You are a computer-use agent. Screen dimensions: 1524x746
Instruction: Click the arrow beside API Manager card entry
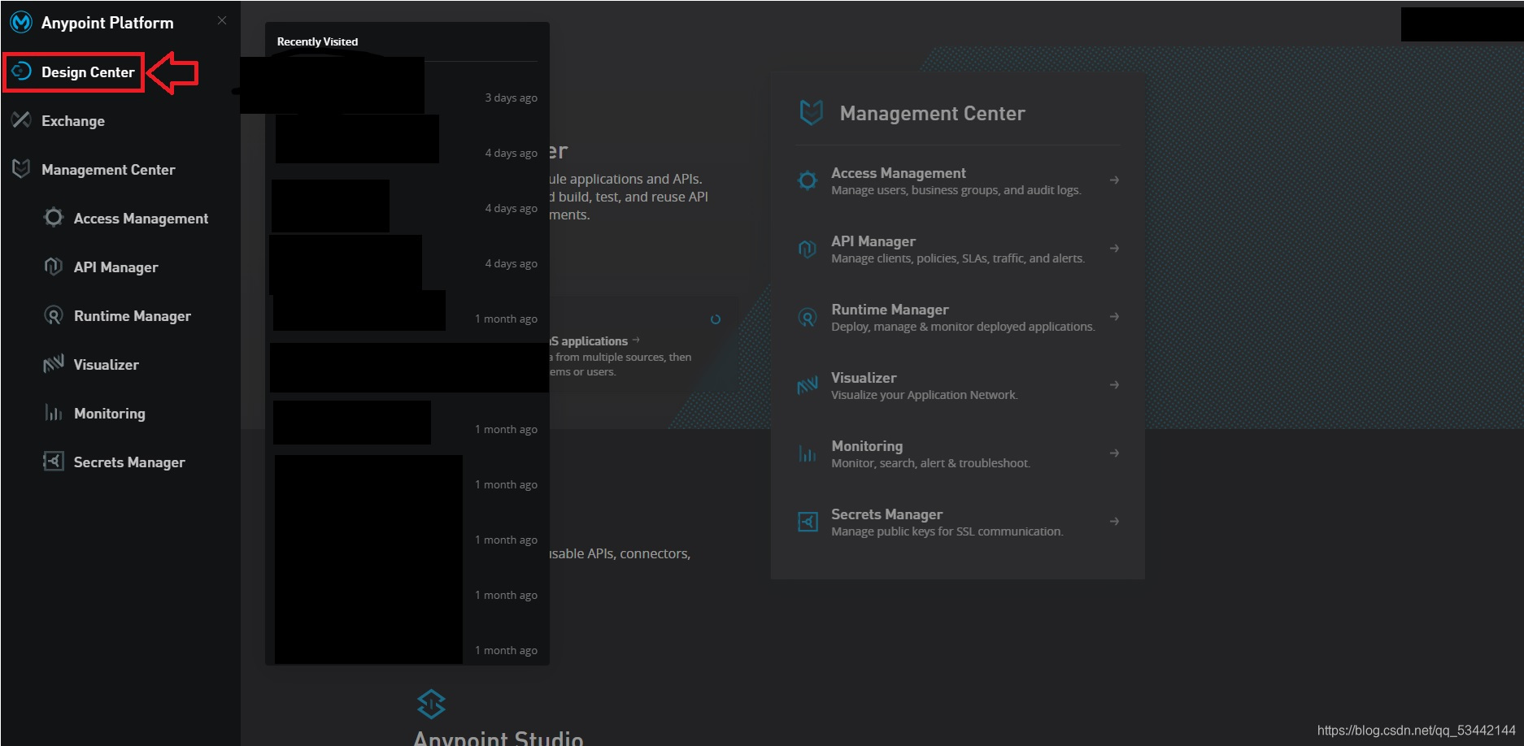click(1114, 249)
